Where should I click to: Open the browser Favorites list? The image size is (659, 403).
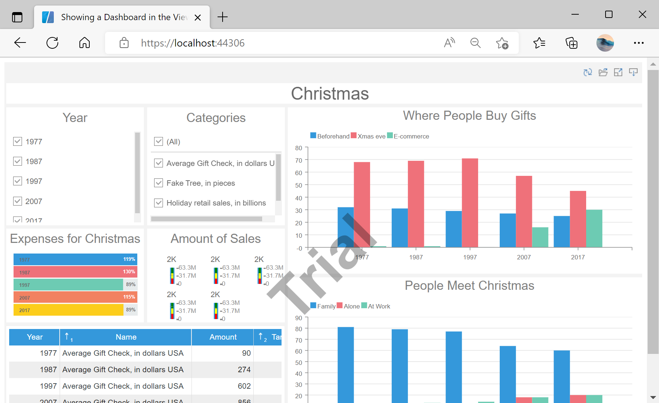539,43
